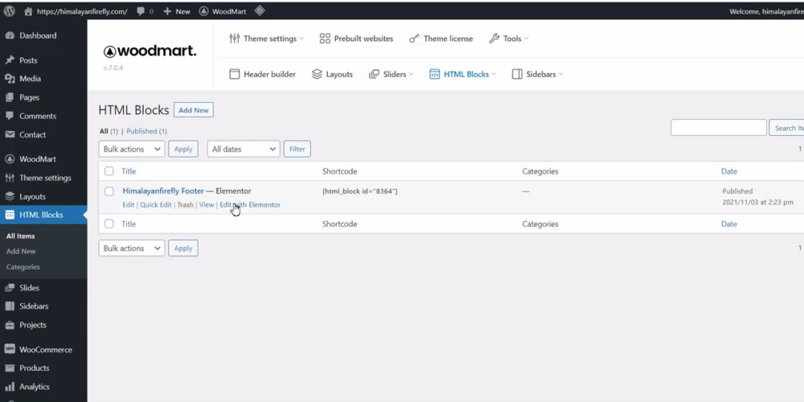The height and width of the screenshot is (402, 804).
Task: Click the Contact envelope icon
Action: [10, 134]
